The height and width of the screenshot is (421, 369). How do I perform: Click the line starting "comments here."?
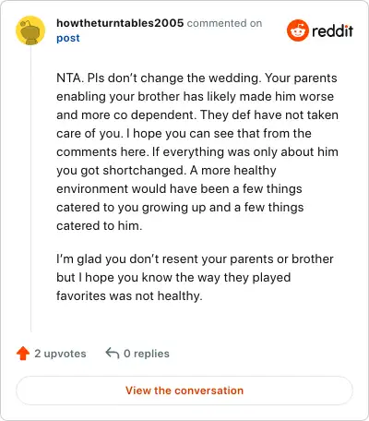pyautogui.click(x=197, y=152)
